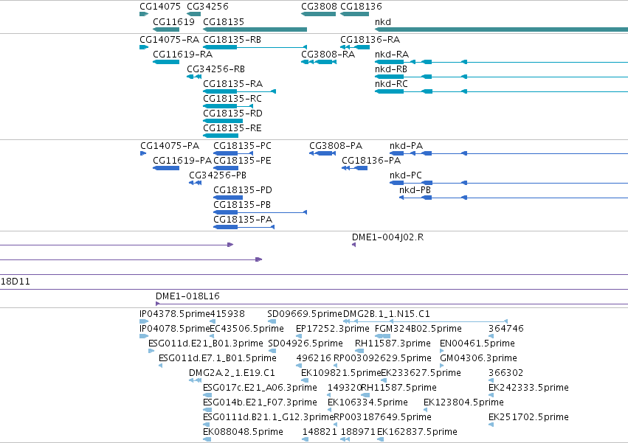Viewport: 628px width, 443px height.
Task: Click transcript CG18135-RE label
Action: coord(232,128)
